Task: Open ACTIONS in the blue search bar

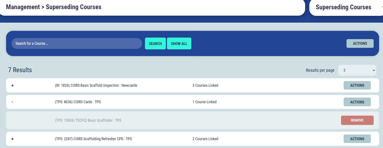Action: [x=360, y=44]
